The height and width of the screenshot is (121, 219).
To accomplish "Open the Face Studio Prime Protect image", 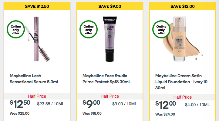I will (109, 36).
